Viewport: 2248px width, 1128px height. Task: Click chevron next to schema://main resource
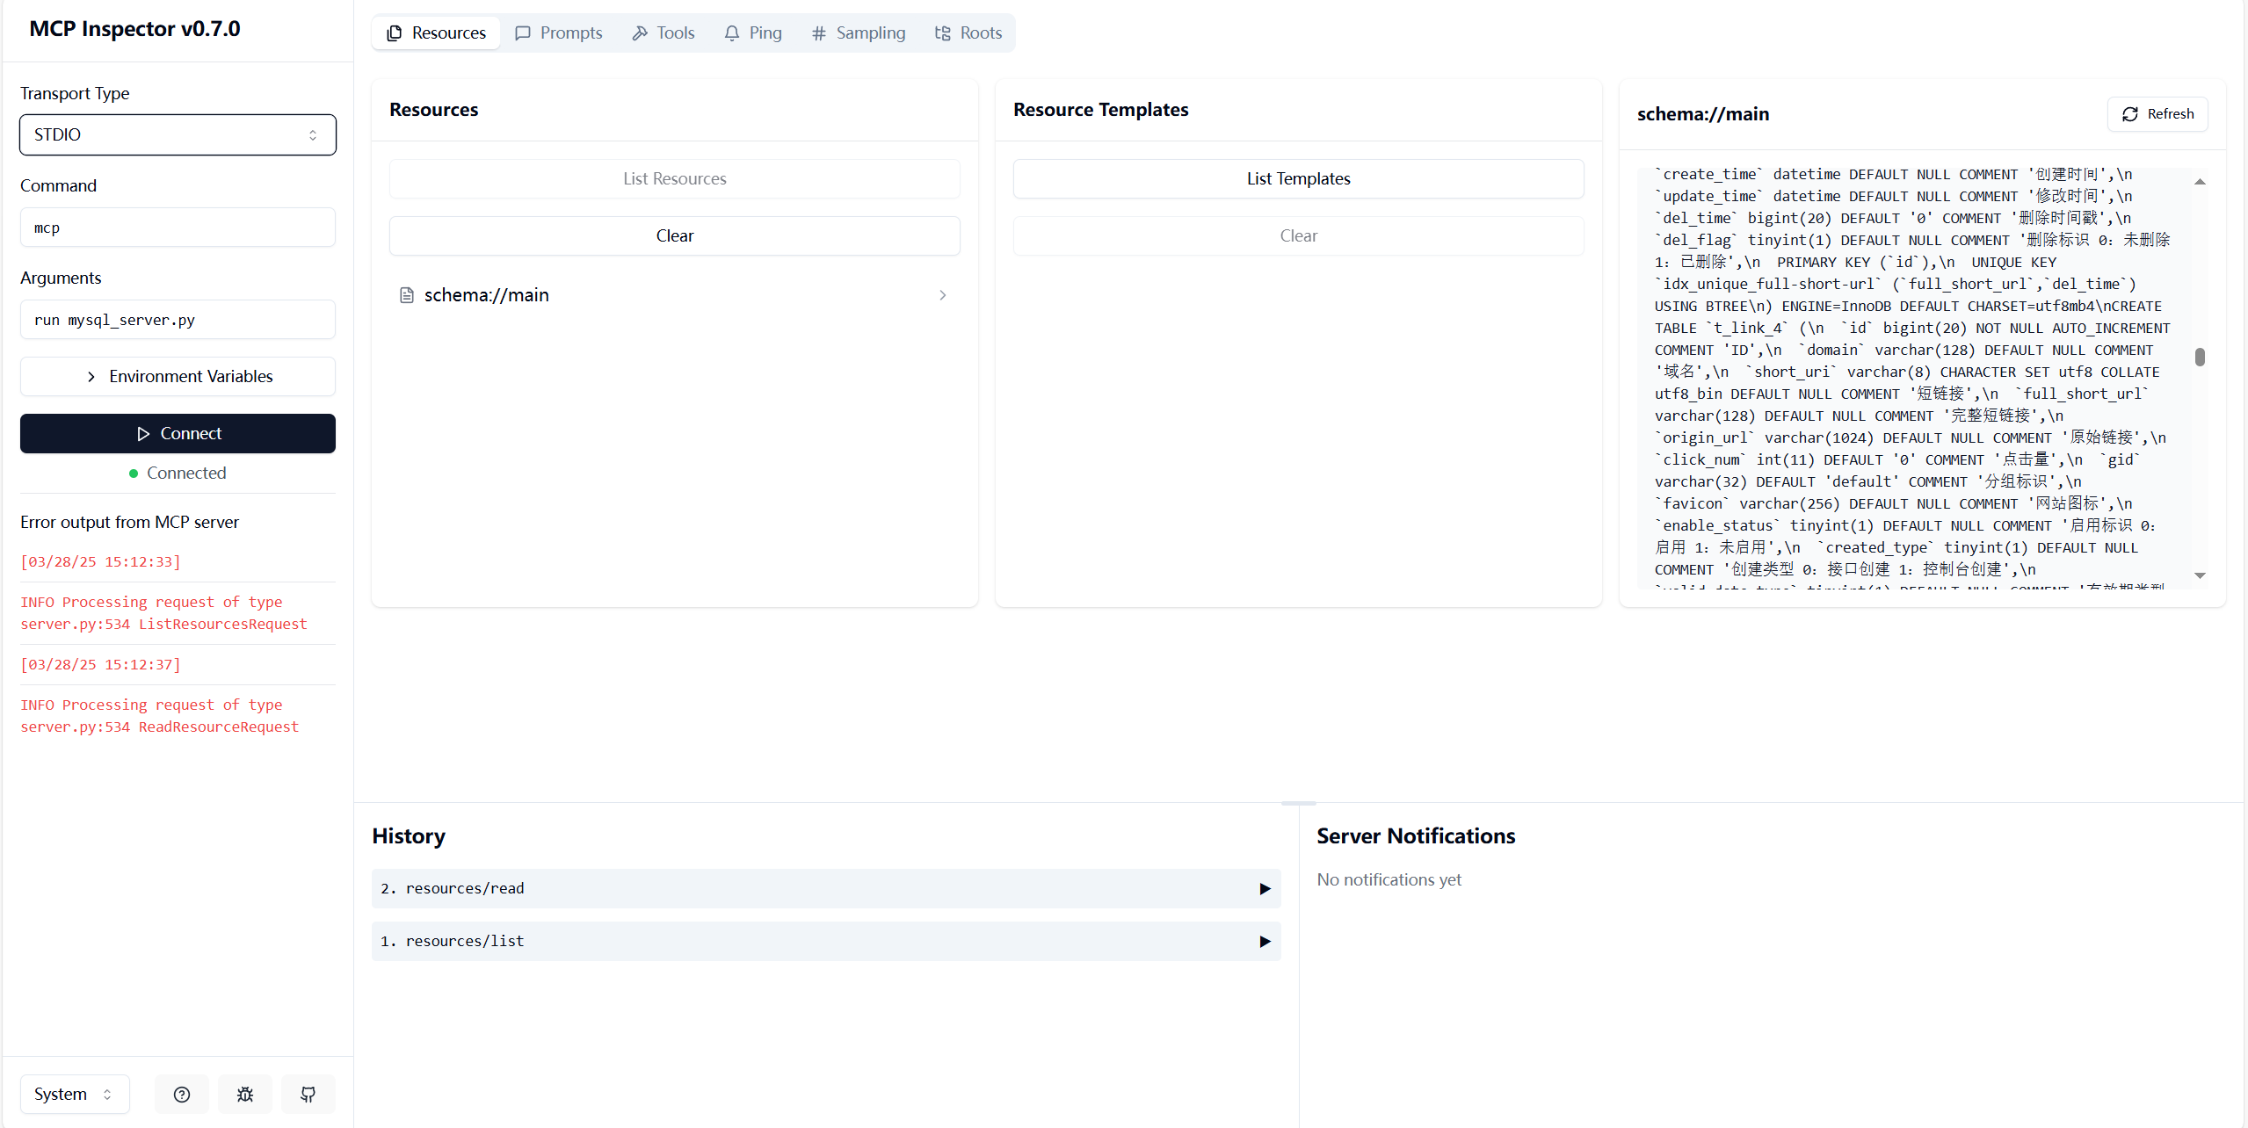coord(942,295)
